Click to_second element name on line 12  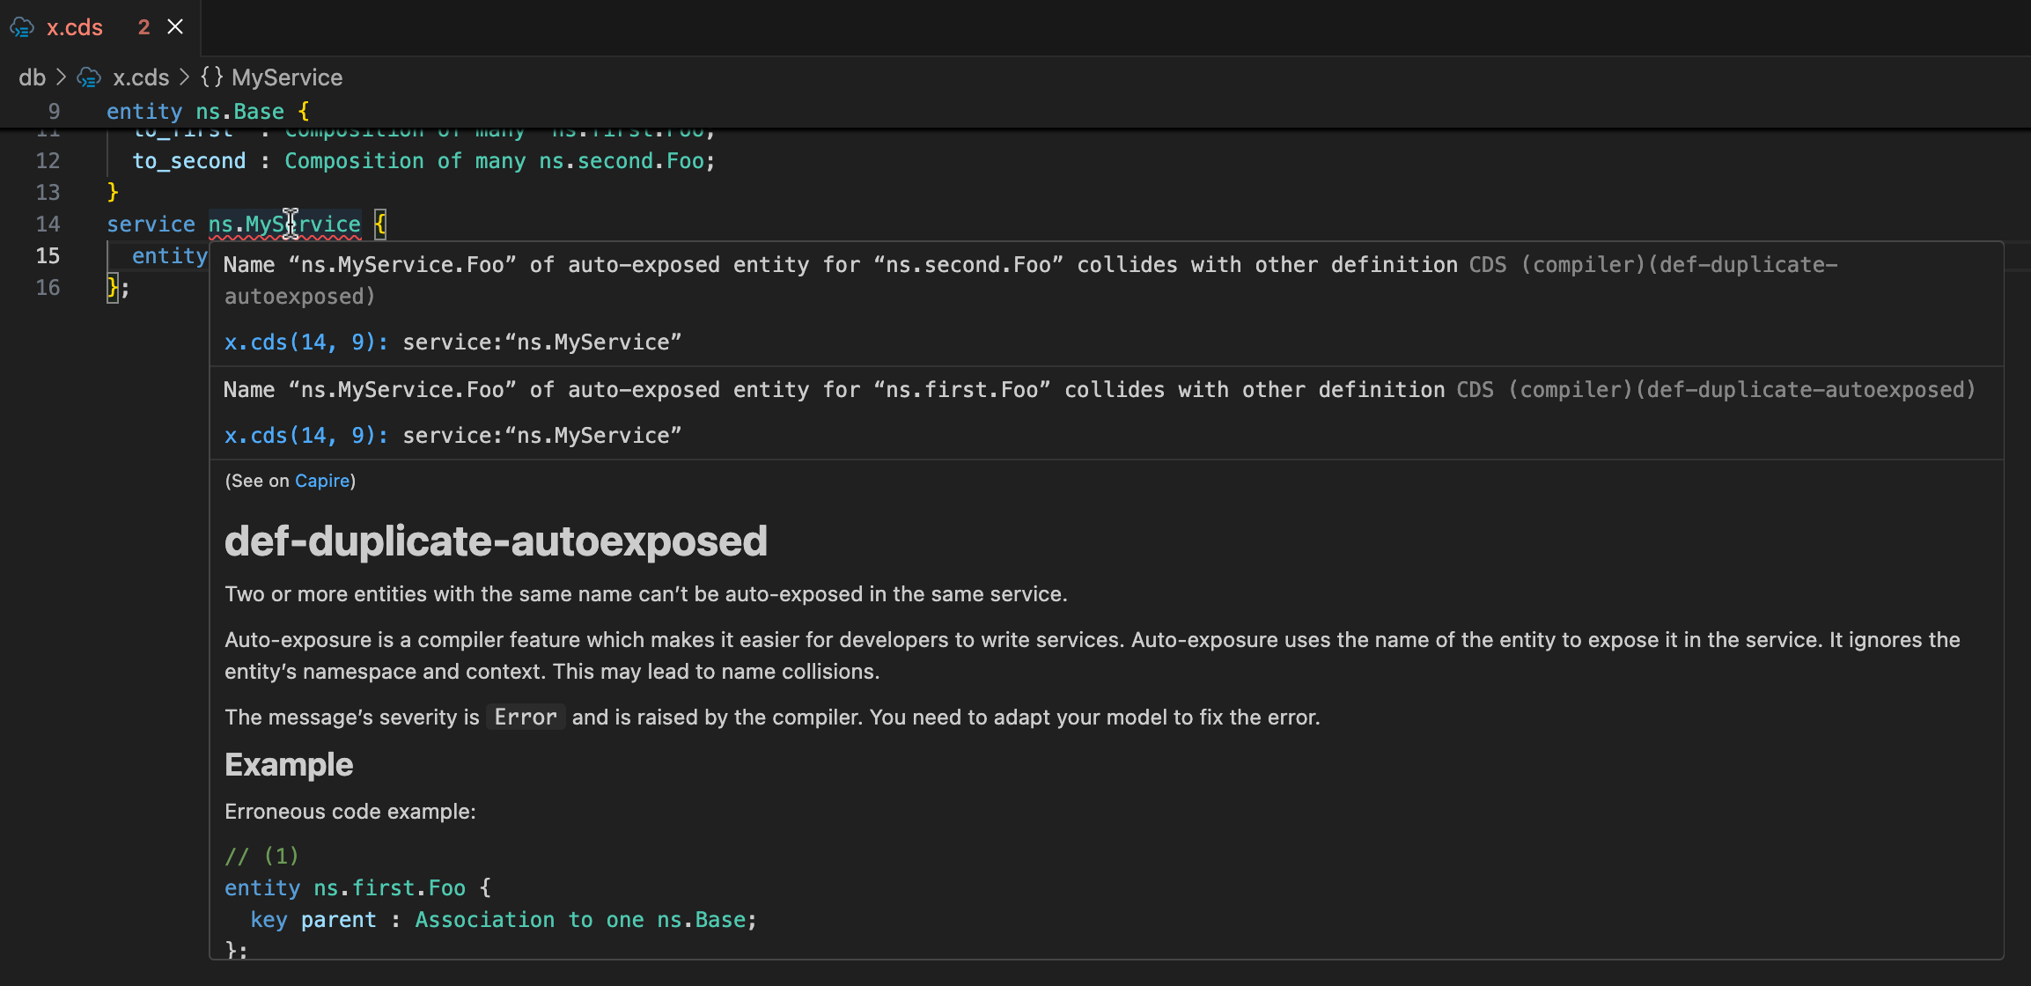tap(189, 161)
